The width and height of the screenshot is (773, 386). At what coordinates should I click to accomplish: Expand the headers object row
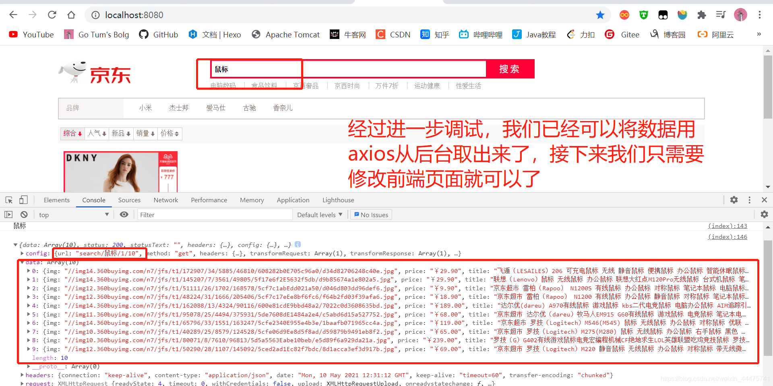(x=22, y=375)
